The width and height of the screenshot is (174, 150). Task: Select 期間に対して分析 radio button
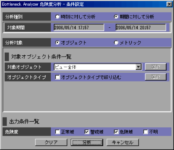tap(116, 17)
